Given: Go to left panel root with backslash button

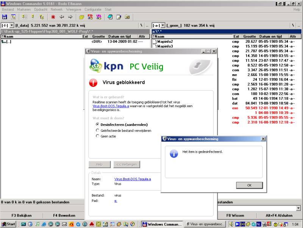Looking at the screenshot, I should coord(141,25).
